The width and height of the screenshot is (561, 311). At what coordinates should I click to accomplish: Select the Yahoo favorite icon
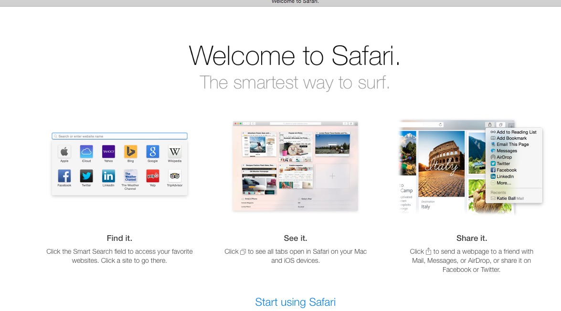pos(108,152)
